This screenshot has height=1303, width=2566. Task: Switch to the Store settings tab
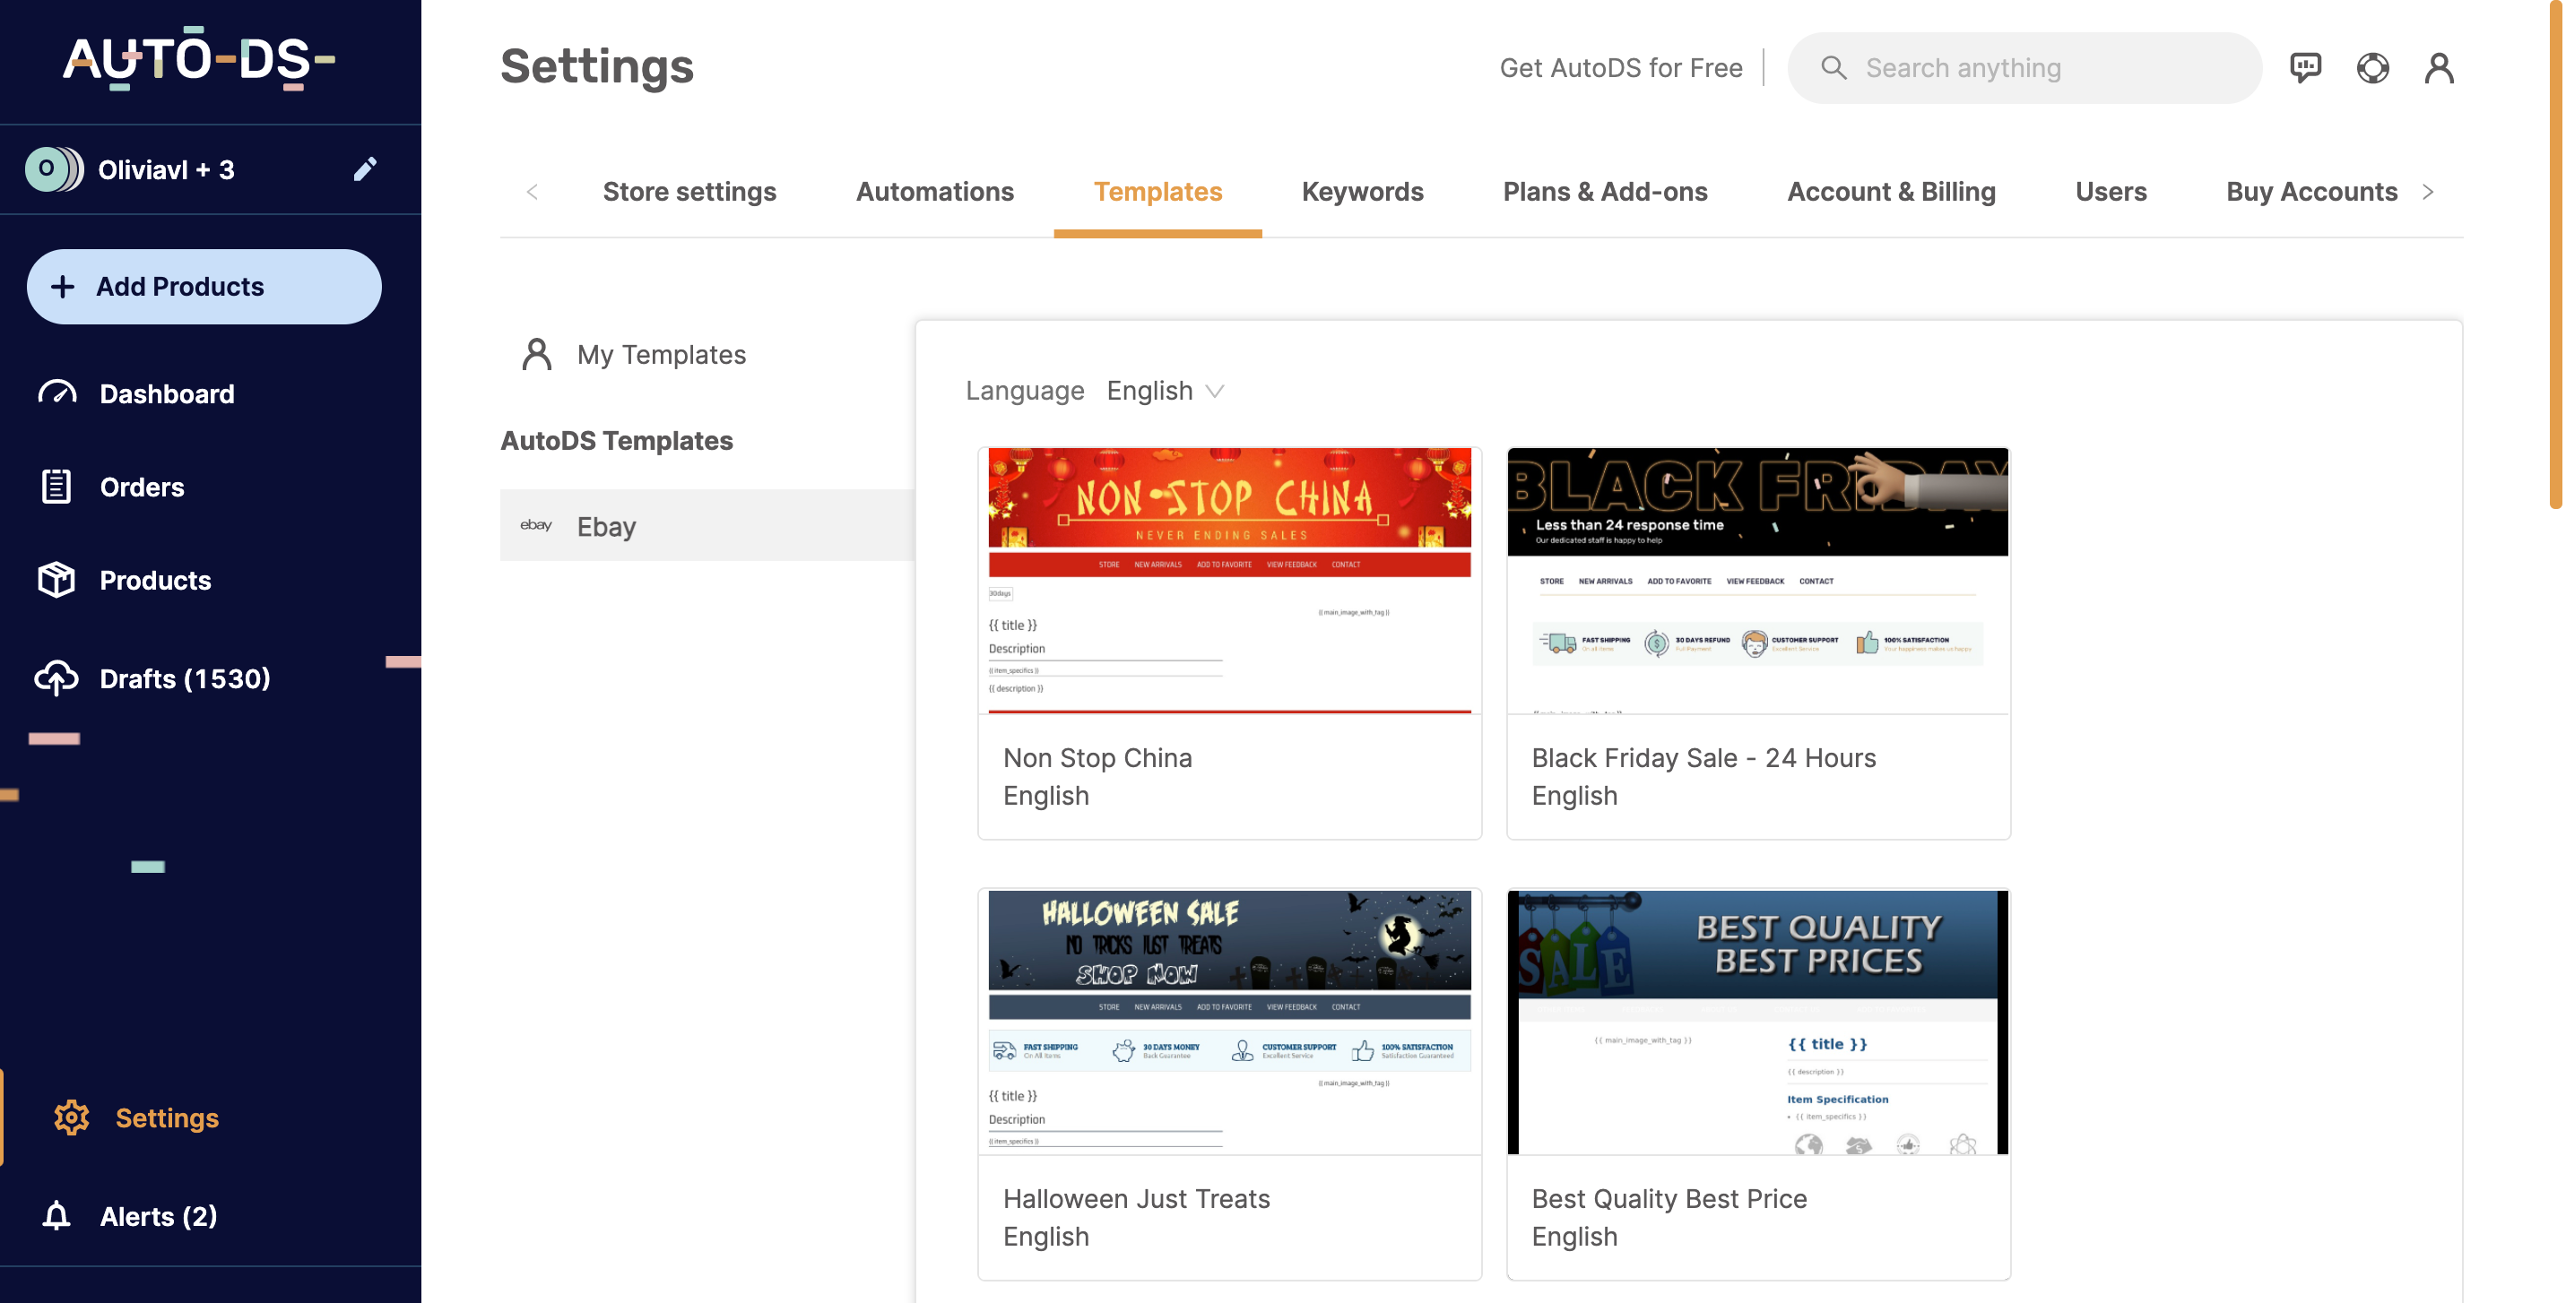tap(689, 192)
